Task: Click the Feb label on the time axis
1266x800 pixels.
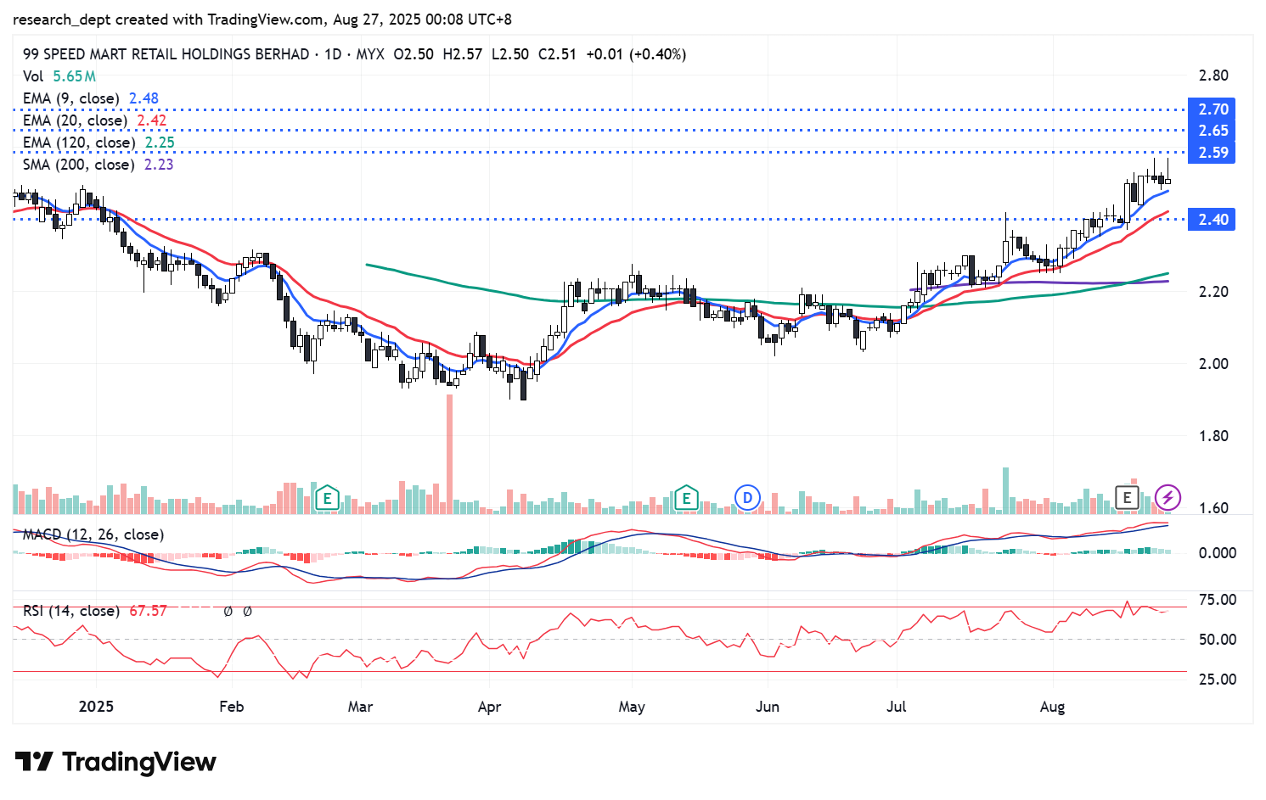Action: [x=231, y=707]
